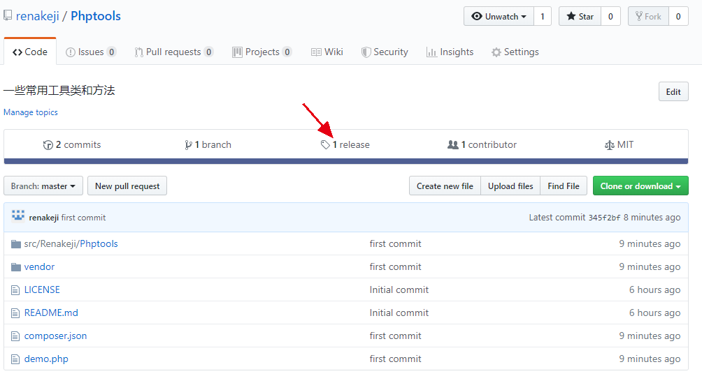The height and width of the screenshot is (376, 702).
Task: Open the demo.php file
Action: (x=46, y=359)
